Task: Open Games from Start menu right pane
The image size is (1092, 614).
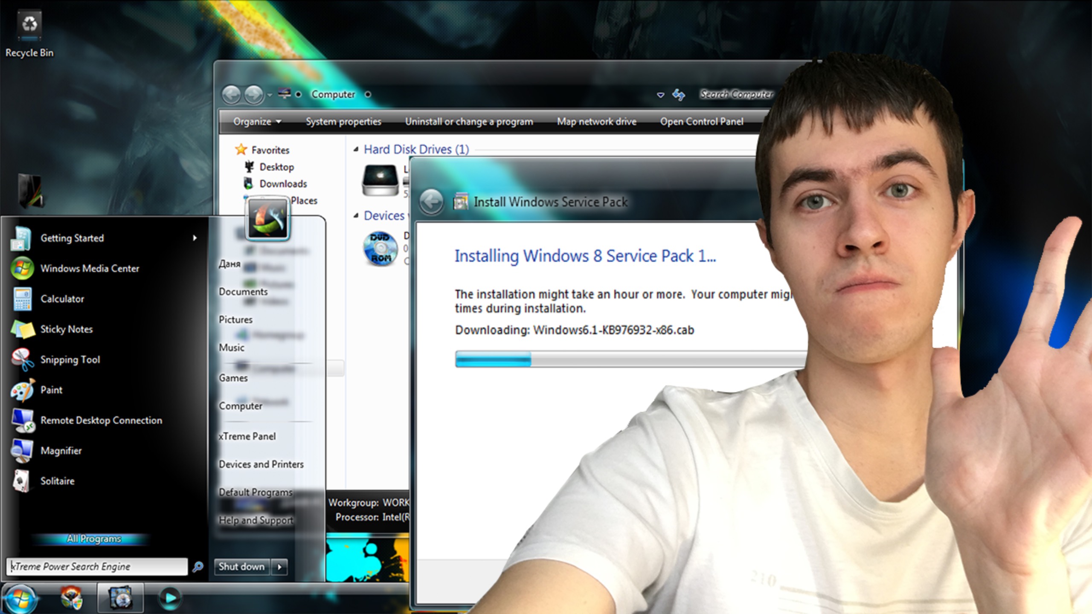Action: 233,378
